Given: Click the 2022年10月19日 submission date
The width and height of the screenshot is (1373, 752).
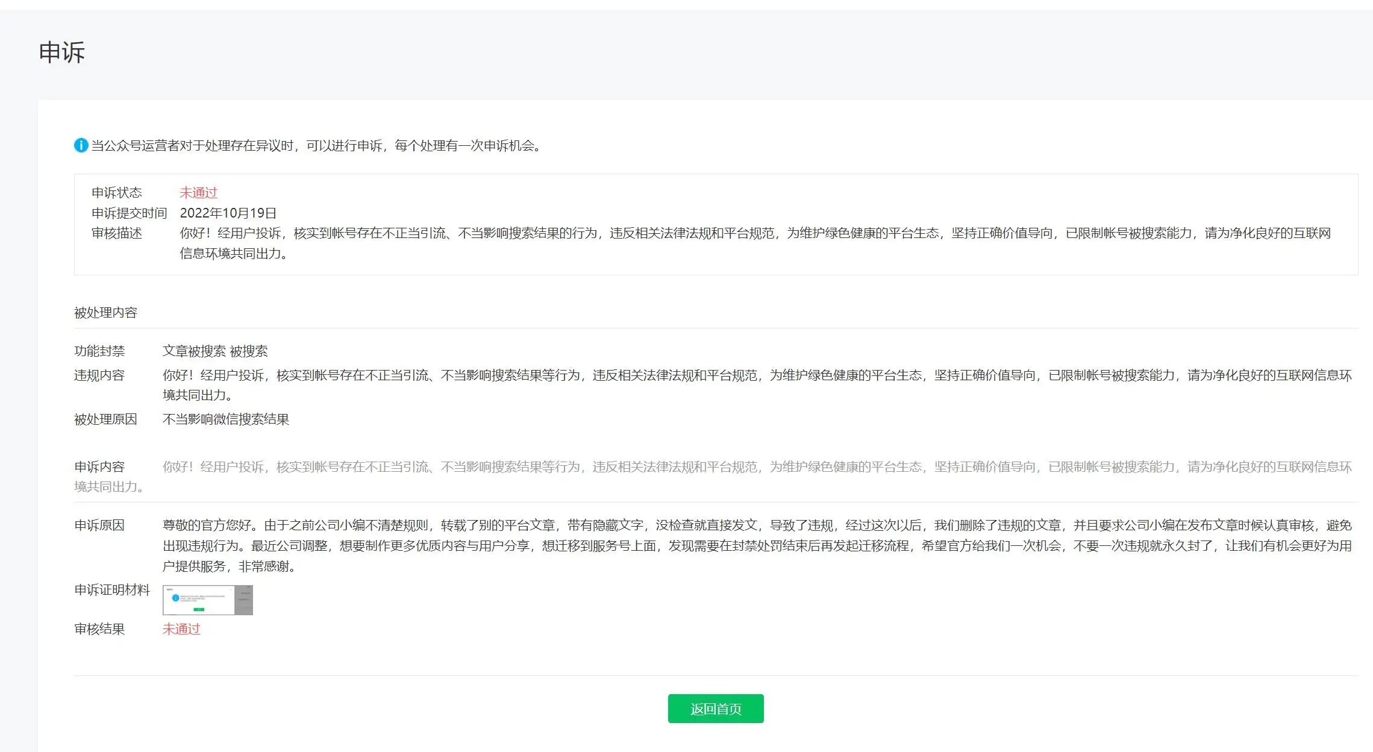Looking at the screenshot, I should pyautogui.click(x=228, y=213).
